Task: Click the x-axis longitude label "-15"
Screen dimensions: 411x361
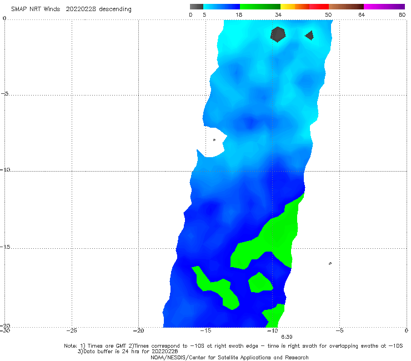Action: coord(205,330)
